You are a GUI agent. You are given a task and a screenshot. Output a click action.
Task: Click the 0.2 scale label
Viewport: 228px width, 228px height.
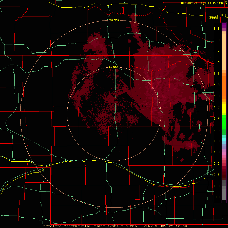click(217, 164)
